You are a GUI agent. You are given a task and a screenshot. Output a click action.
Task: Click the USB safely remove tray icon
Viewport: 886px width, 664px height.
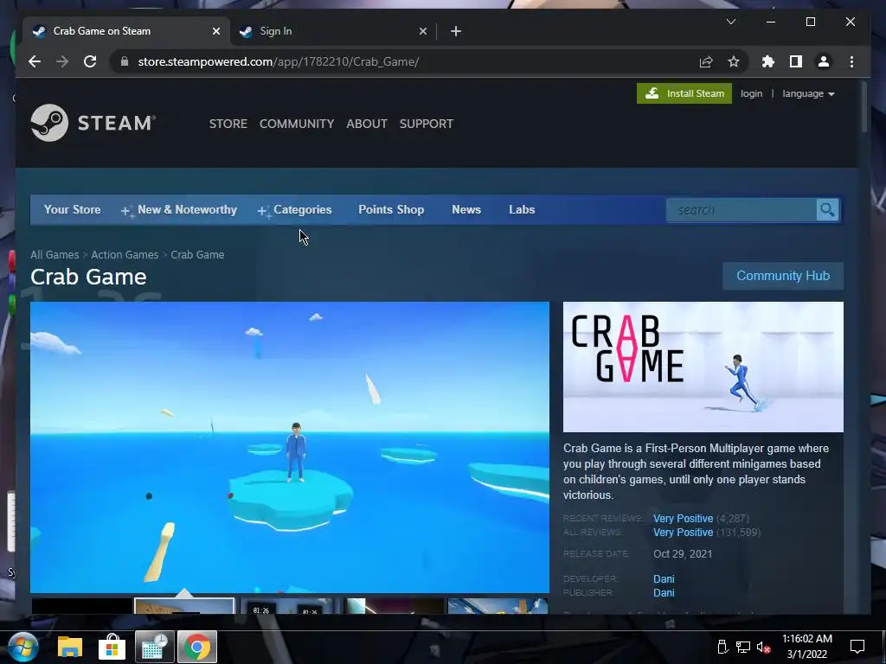pyautogui.click(x=722, y=647)
